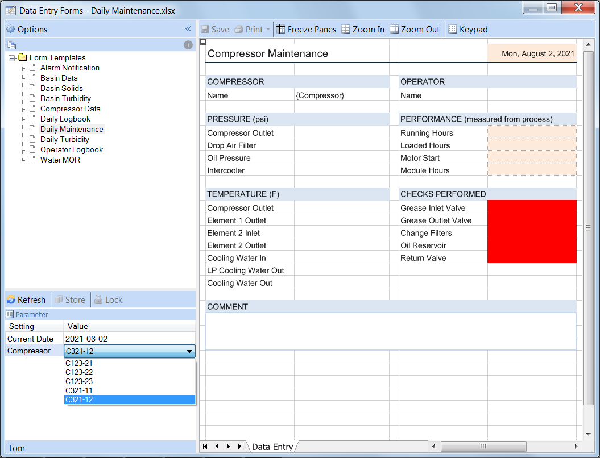
Task: Click the info icon in template panel
Action: (188, 45)
